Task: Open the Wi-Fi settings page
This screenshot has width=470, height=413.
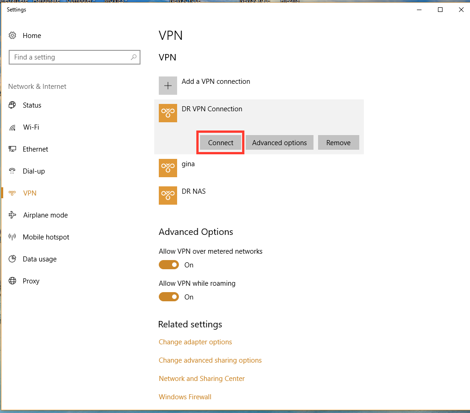Action: click(31, 127)
